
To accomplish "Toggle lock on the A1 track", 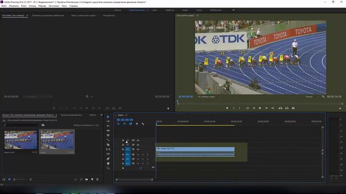I will point(123,155).
